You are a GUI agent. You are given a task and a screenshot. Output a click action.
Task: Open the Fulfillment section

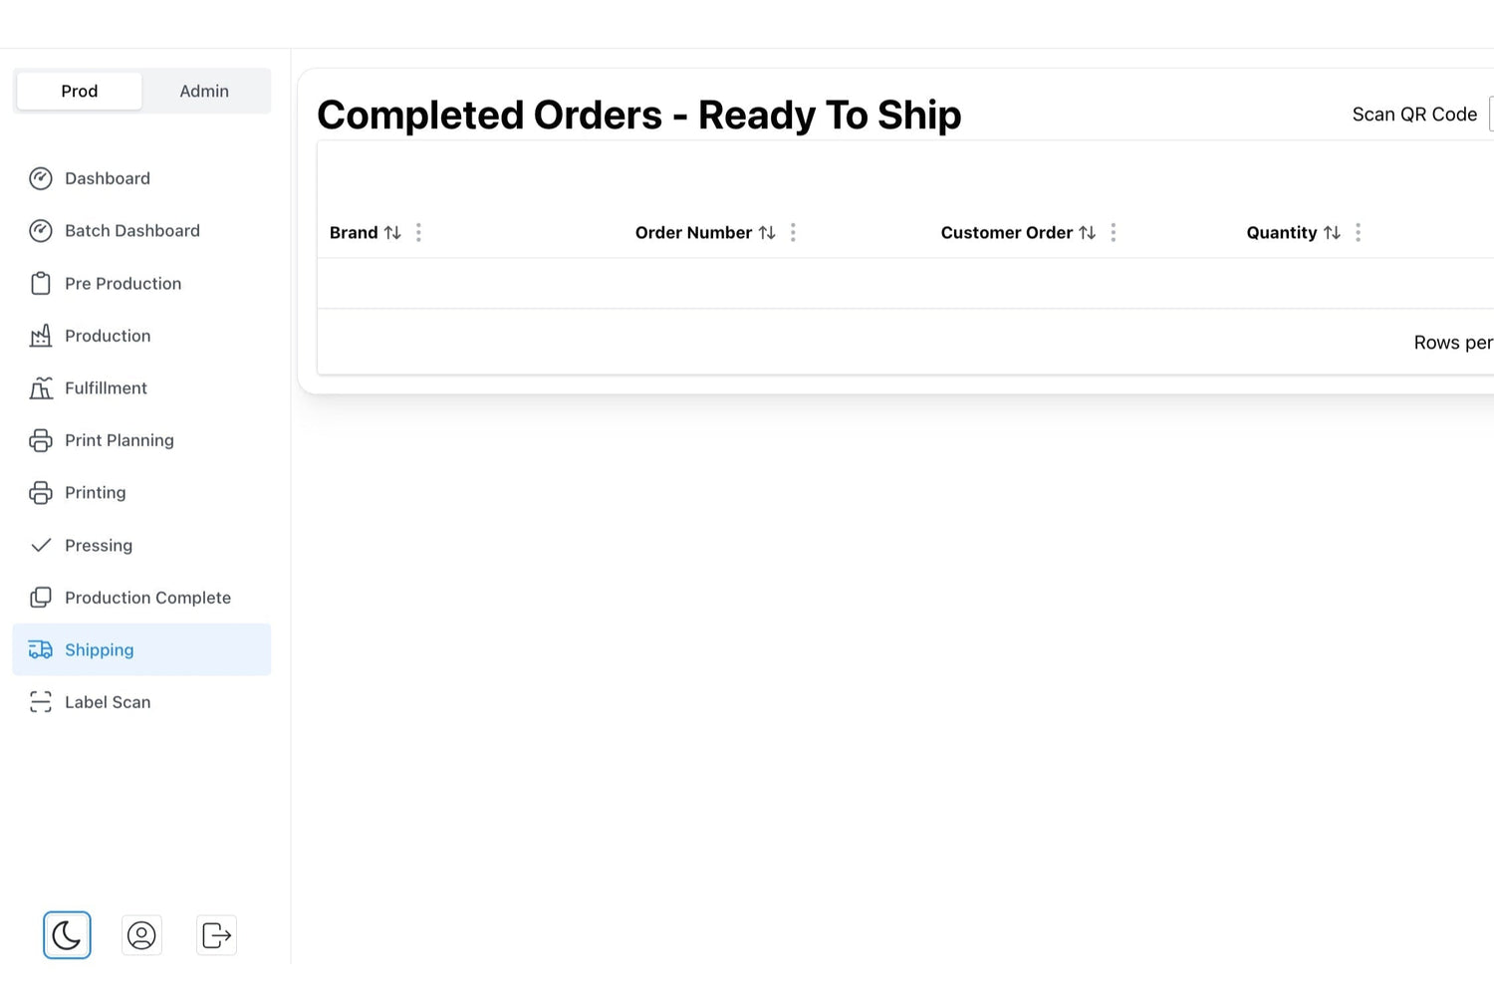pyautogui.click(x=106, y=388)
